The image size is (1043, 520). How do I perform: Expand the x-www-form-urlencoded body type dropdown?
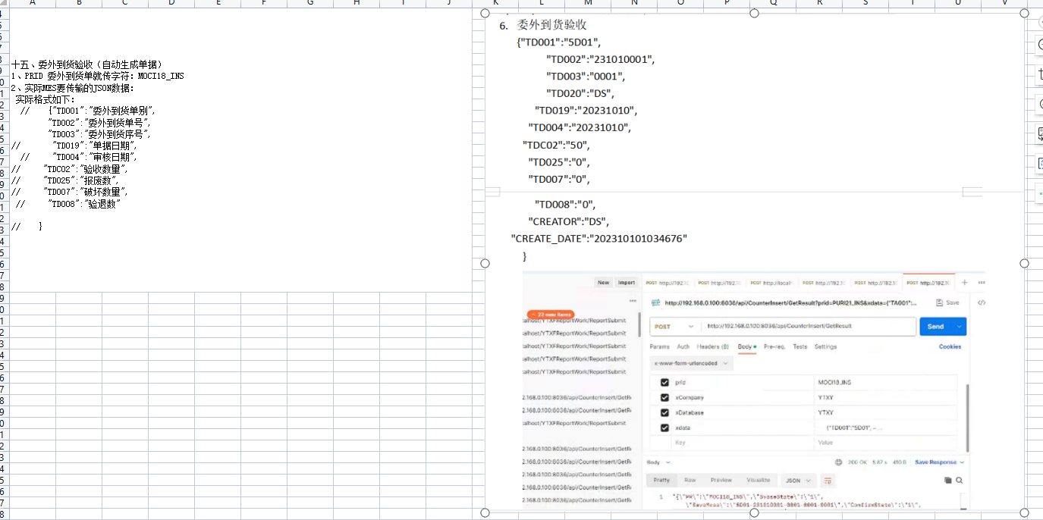[x=693, y=363]
